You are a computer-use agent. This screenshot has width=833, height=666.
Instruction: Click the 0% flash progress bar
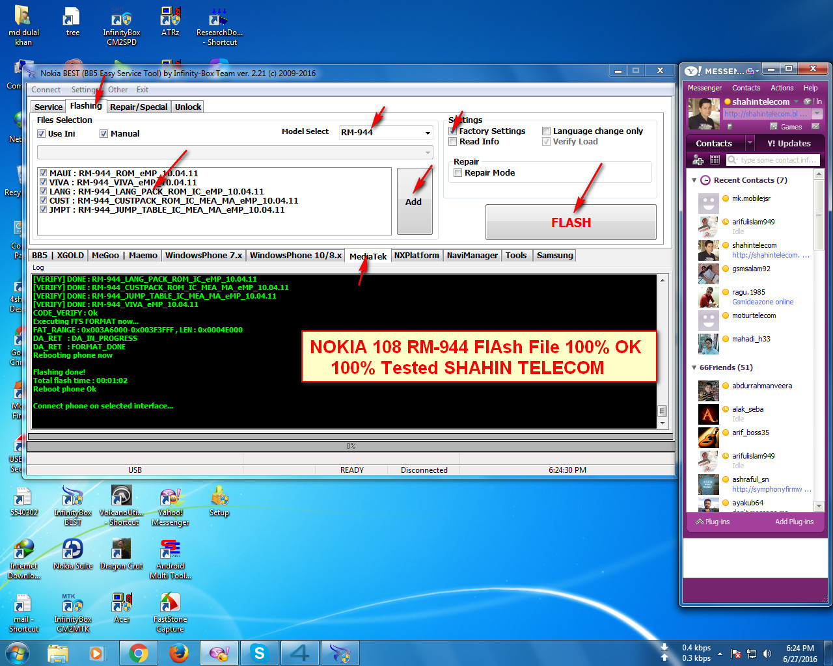click(x=350, y=446)
